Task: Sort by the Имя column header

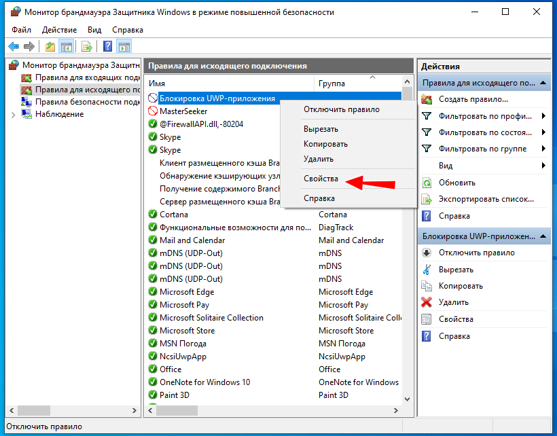Action: click(230, 84)
